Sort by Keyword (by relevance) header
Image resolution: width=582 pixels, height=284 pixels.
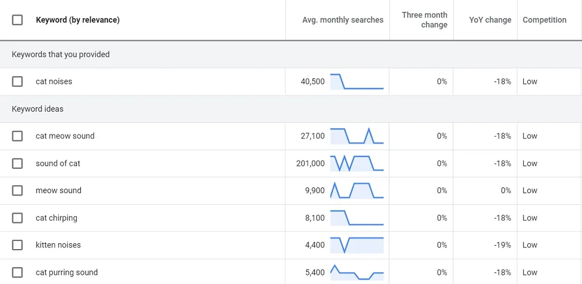[x=77, y=20]
